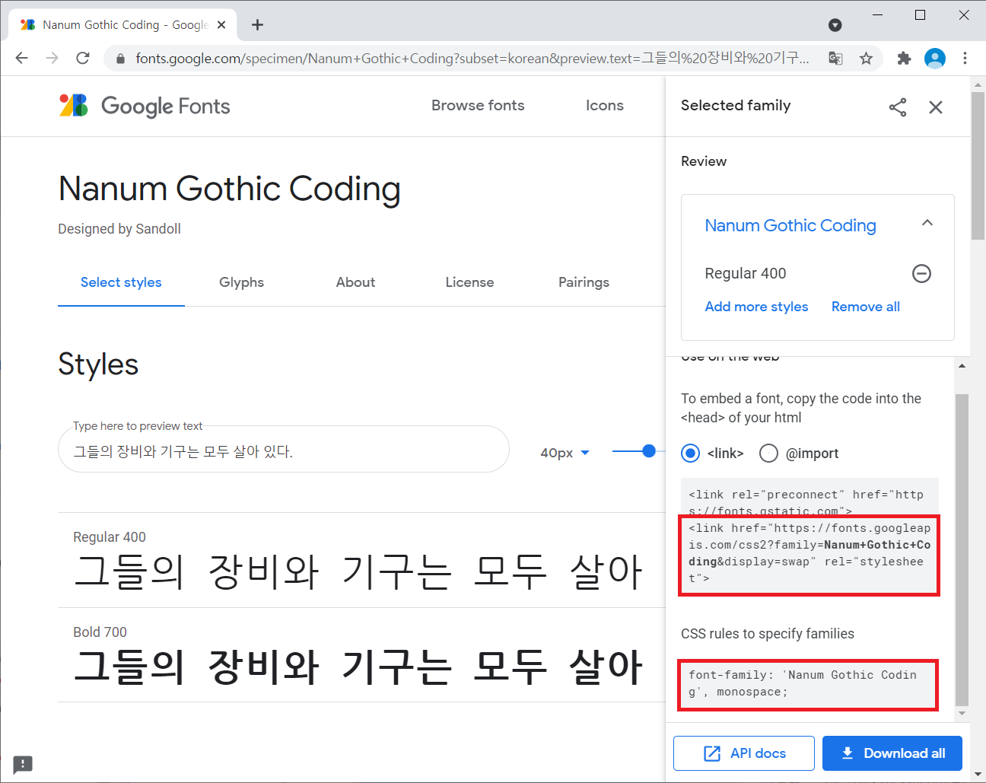
Task: Click the stylesheet link embed code
Action: click(x=809, y=555)
